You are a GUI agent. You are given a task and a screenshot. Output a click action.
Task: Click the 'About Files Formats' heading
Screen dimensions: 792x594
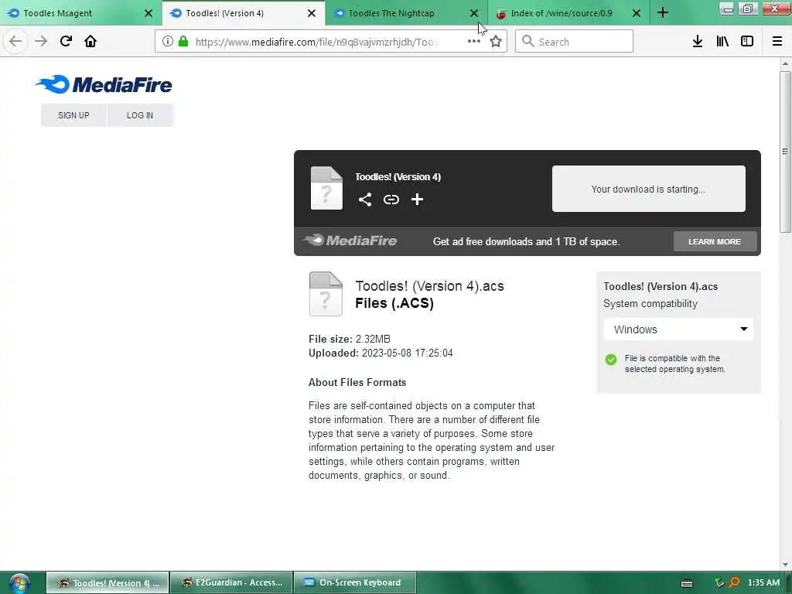pos(357,382)
